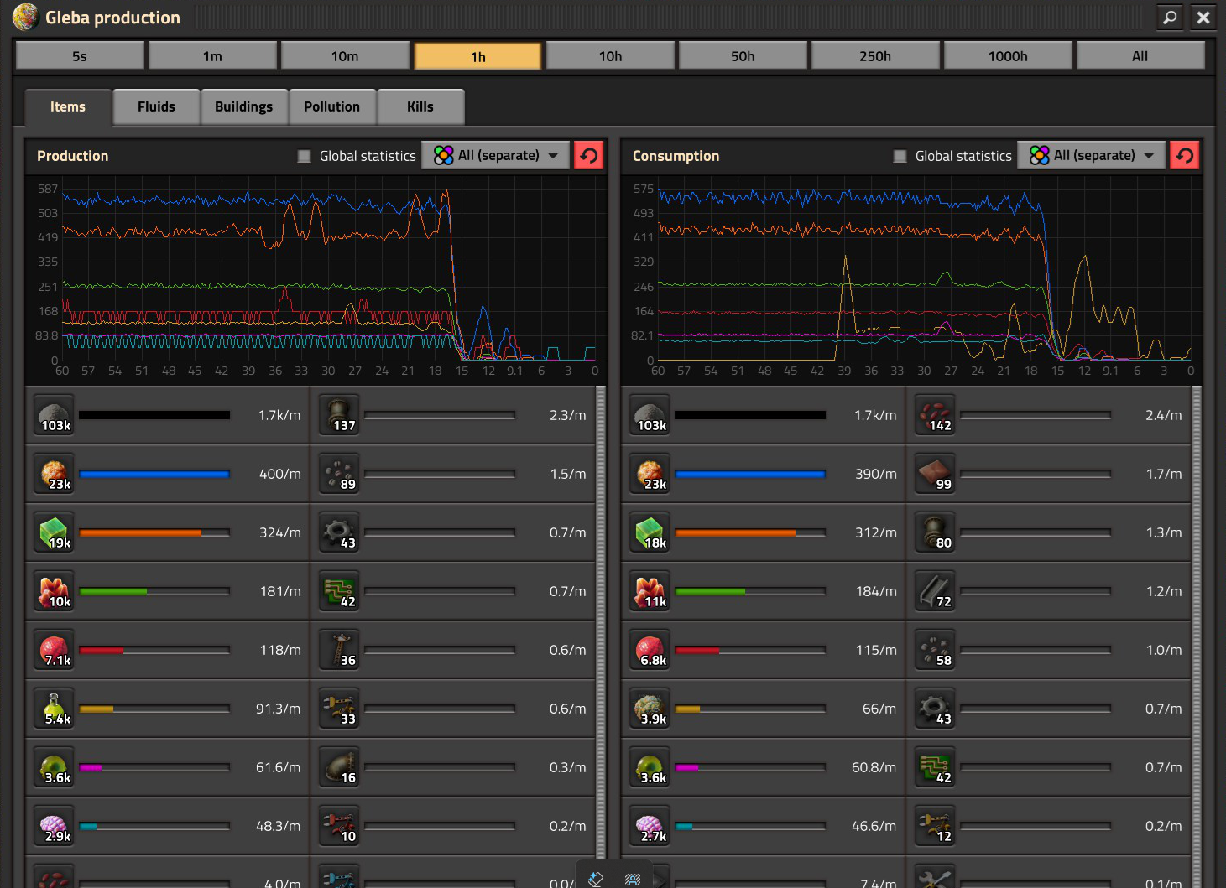Set time range to 10m
This screenshot has width=1226, height=888.
[x=345, y=56]
